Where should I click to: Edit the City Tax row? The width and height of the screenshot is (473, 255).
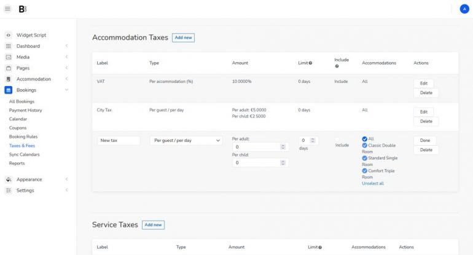pos(423,112)
